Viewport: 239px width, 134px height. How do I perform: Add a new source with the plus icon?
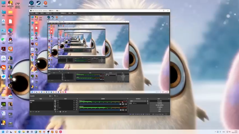55,112
